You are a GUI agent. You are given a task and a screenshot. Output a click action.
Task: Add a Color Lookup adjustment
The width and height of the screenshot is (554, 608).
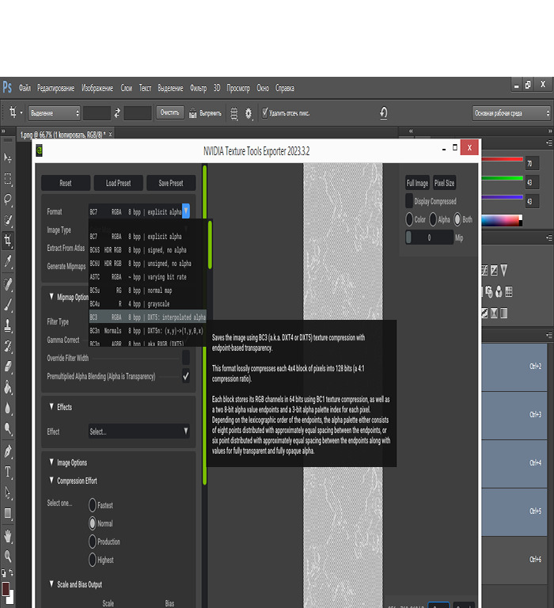[x=509, y=291]
